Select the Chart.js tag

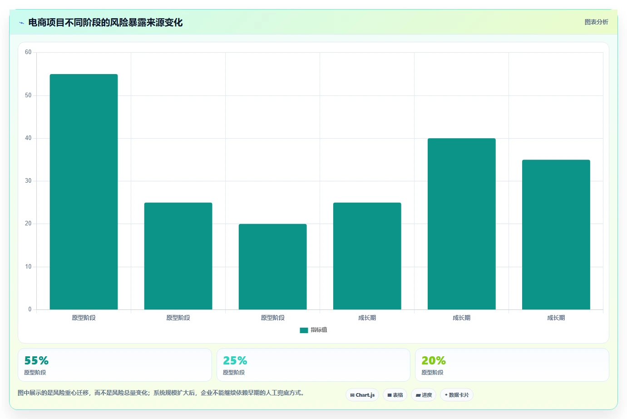(362, 395)
